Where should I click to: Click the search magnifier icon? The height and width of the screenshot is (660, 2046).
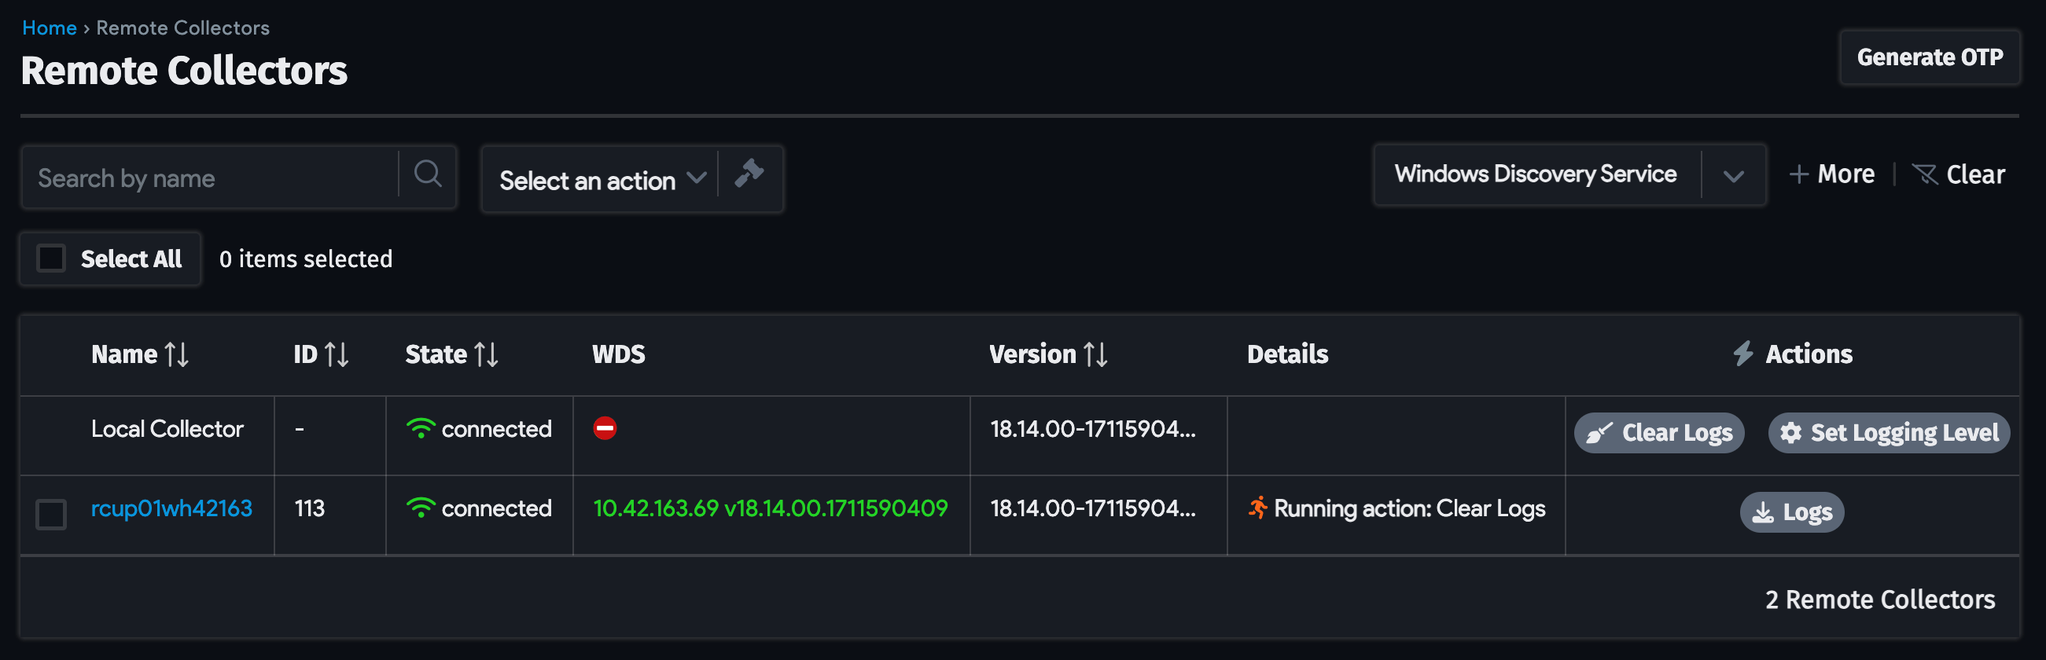tap(427, 174)
